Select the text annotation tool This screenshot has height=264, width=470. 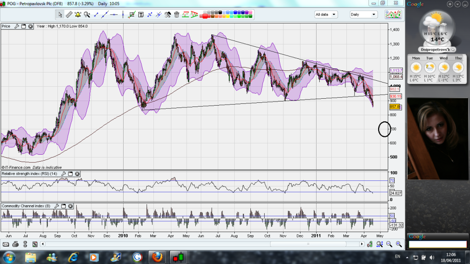tap(141, 15)
